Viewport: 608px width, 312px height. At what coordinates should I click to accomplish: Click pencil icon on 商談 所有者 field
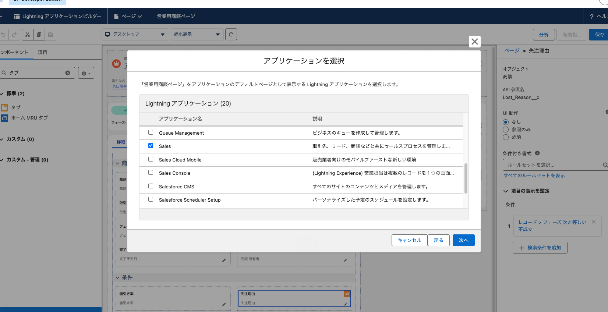345,260
